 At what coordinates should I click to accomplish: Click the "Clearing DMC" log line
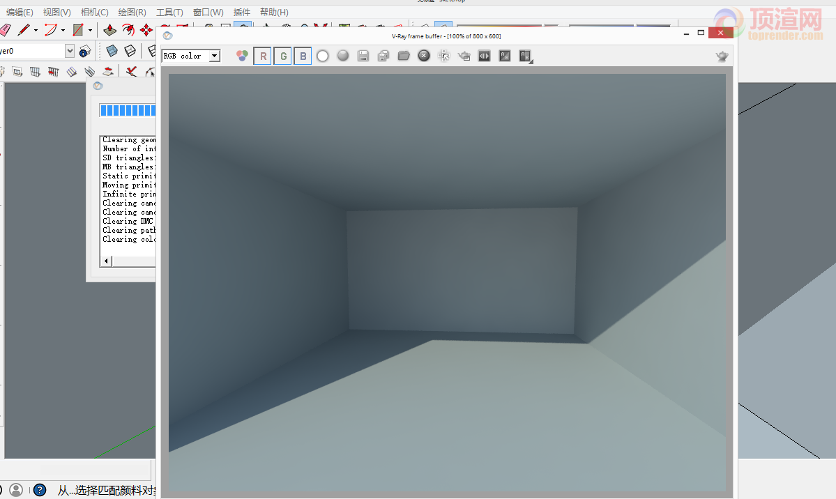[x=128, y=221]
